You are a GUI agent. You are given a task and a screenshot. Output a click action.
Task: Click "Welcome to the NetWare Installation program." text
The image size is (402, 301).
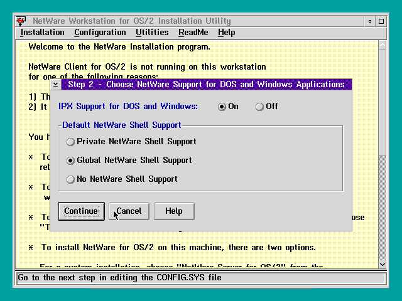[x=119, y=47]
